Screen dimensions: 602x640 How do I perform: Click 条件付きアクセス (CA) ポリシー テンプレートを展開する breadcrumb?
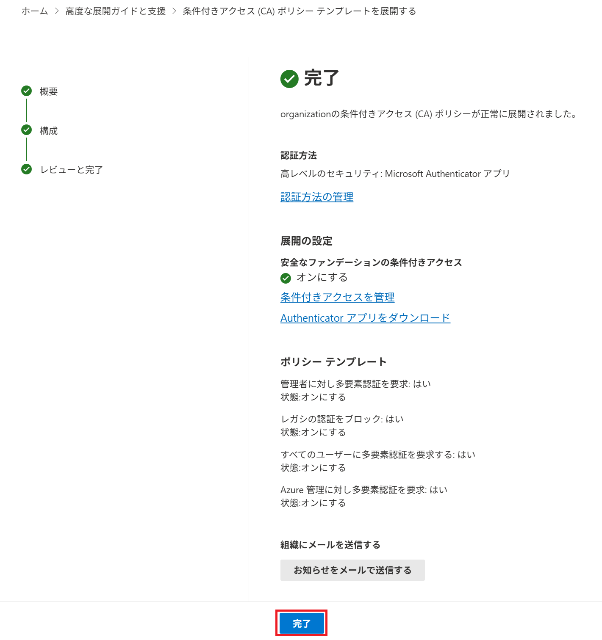pos(300,11)
